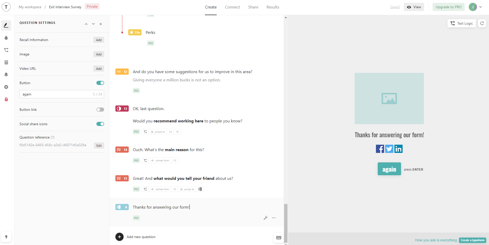This screenshot has width=489, height=245.
Task: Go to previous question using up chevron
Action: (x=86, y=24)
